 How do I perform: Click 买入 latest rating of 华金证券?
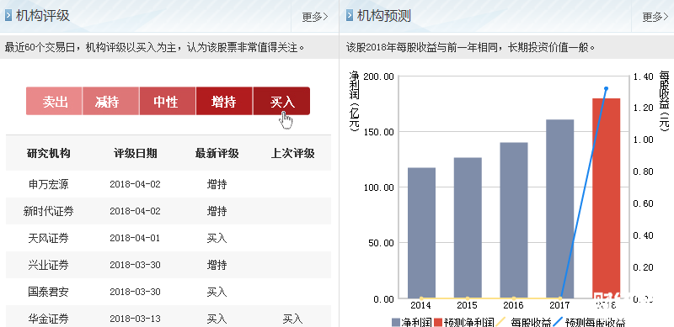point(217,319)
